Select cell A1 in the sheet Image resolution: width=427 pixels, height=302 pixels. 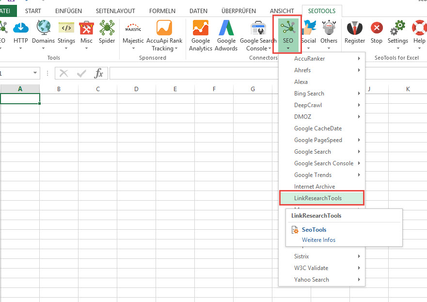[x=20, y=98]
